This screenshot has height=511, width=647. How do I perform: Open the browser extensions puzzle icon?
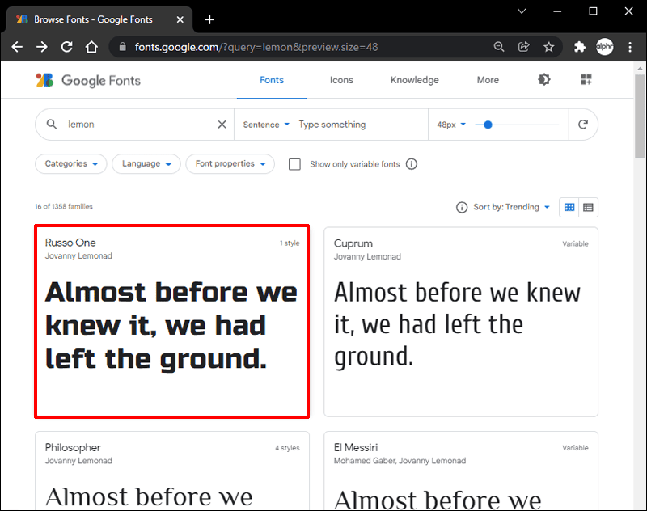click(579, 47)
